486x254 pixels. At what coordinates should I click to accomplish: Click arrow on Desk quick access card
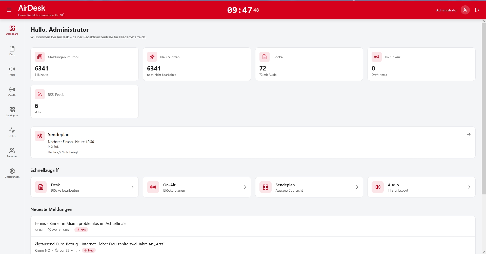tap(132, 187)
